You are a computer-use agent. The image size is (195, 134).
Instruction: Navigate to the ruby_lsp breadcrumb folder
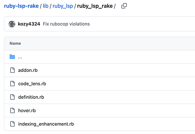63,6
